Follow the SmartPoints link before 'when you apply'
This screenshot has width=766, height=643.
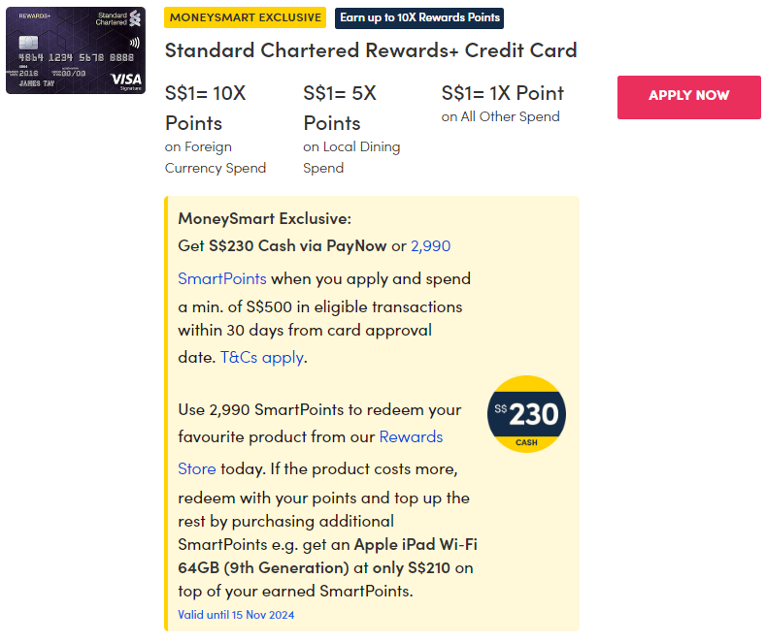(222, 278)
